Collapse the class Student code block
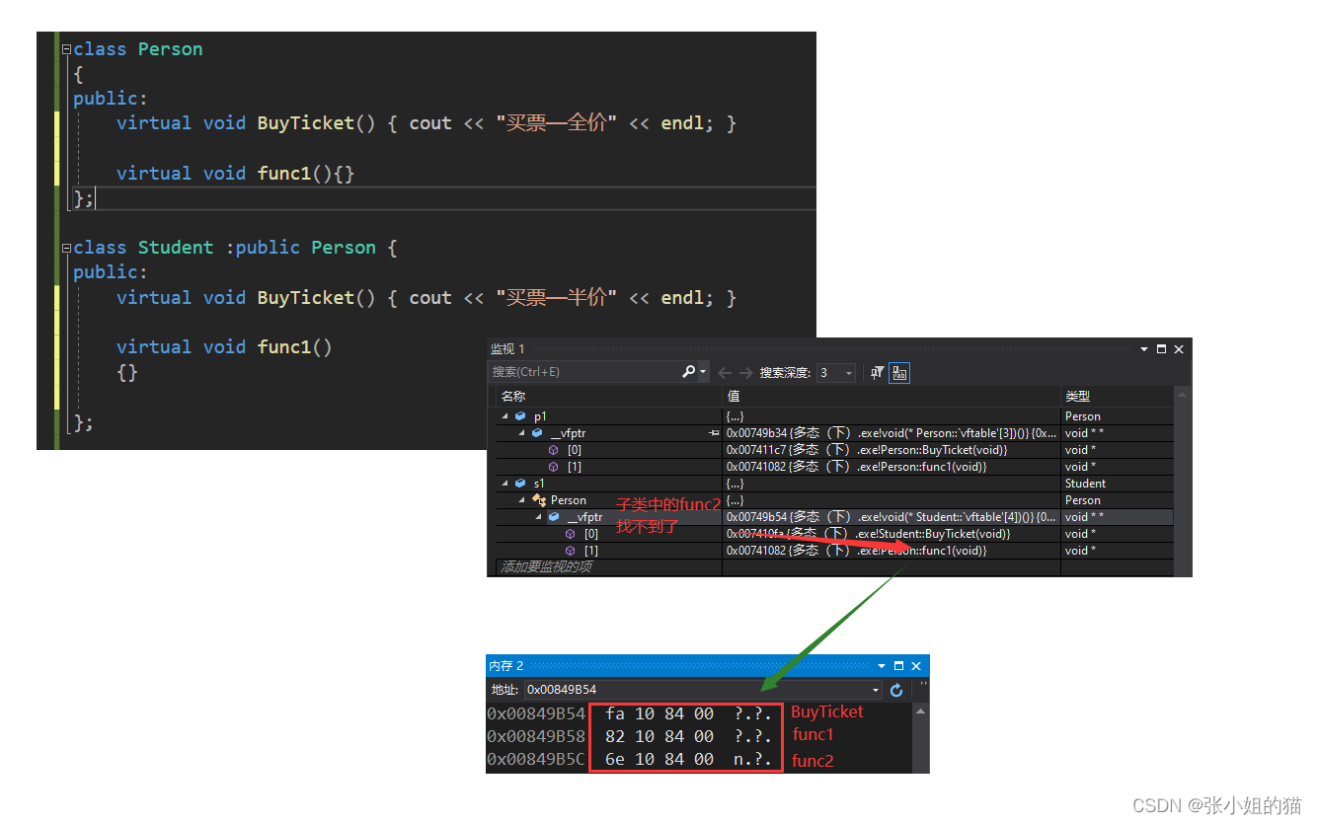 [x=66, y=248]
